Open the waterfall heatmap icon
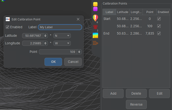172x110 pixels. coord(95,35)
